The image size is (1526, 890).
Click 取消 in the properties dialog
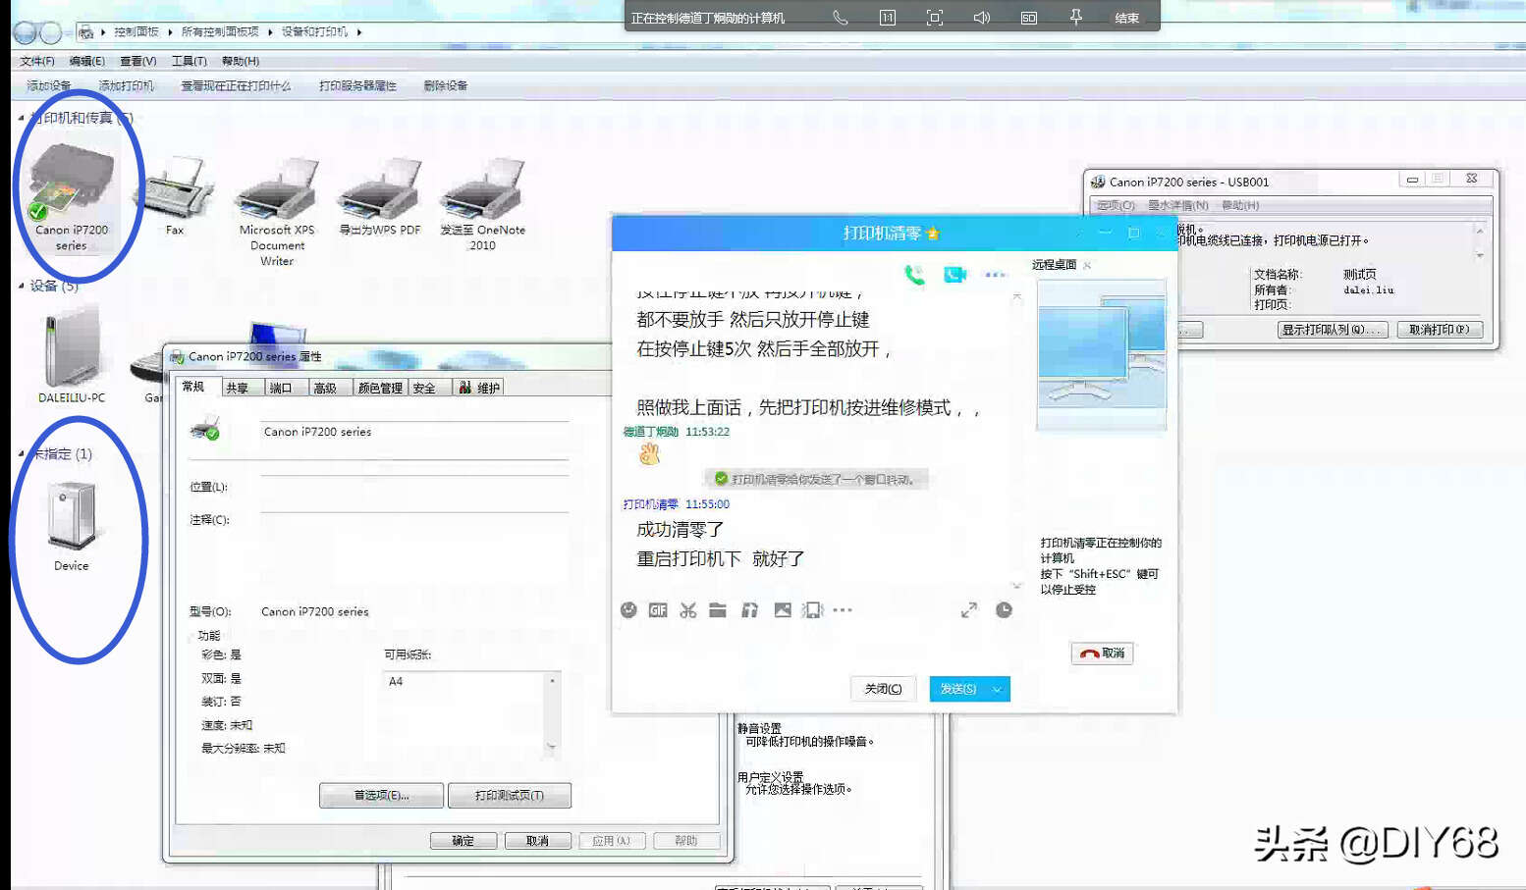coord(537,841)
